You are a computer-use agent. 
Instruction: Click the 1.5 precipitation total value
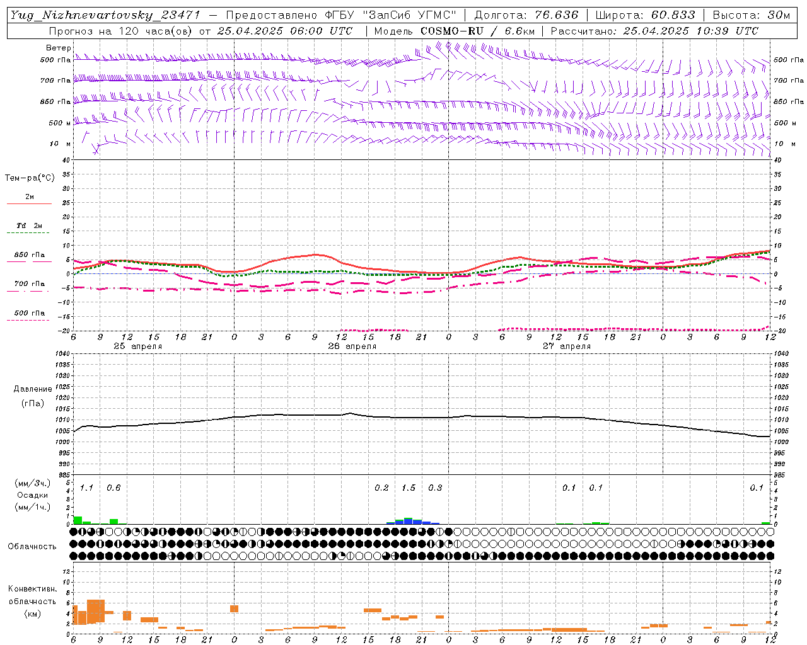click(409, 488)
